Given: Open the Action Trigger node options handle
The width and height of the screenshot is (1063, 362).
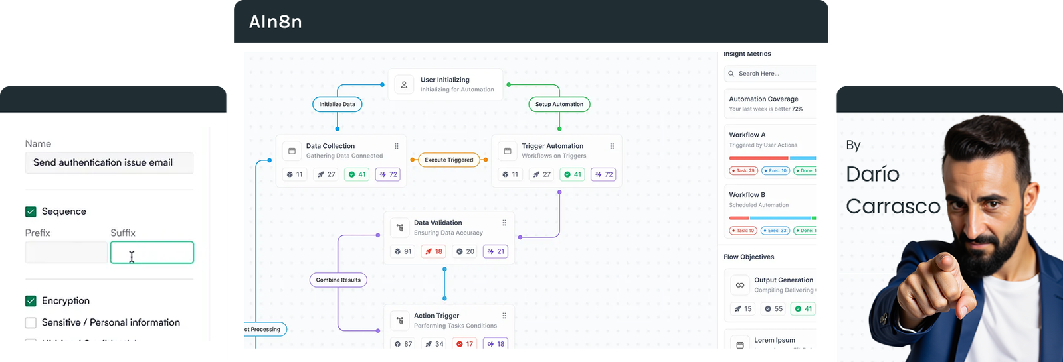Looking at the screenshot, I should point(504,316).
